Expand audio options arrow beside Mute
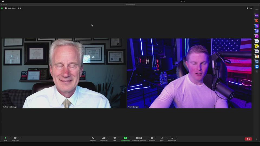 (x=9, y=138)
